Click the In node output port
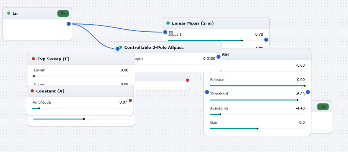The height and width of the screenshot is (152, 348). 69,24
